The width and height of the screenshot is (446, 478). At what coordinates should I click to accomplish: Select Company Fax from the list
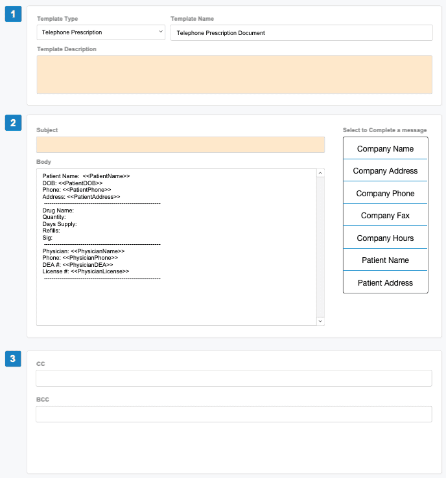tap(385, 215)
